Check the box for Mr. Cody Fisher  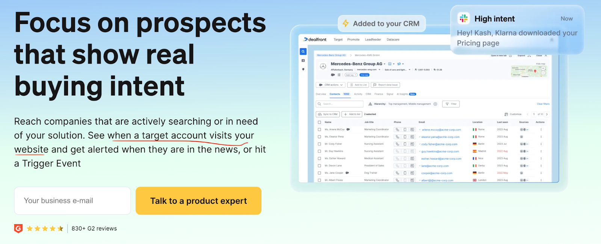pos(319,144)
